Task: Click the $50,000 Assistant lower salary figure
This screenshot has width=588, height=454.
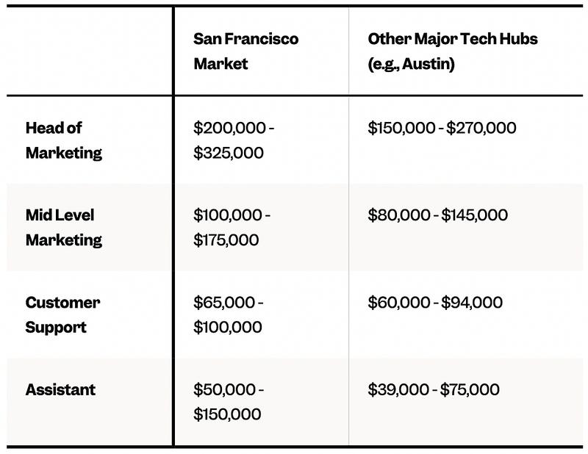Action: click(x=223, y=389)
